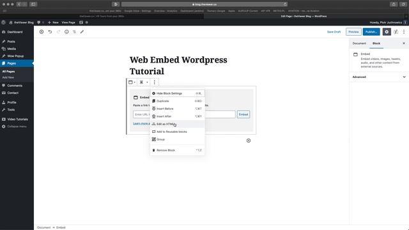Choose Group from block menu
Viewport: 409px width, 230px height.
pos(178,139)
